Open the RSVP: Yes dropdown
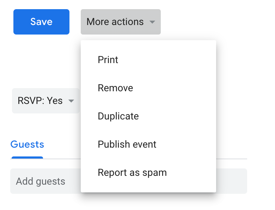The height and width of the screenshot is (210, 275). tap(45, 101)
